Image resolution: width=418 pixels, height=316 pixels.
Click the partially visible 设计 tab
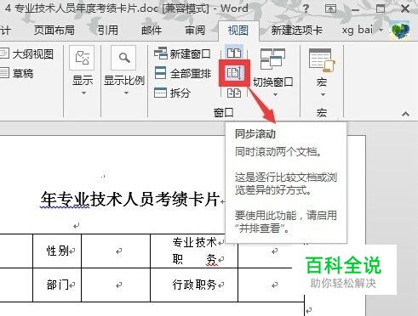tap(5, 30)
